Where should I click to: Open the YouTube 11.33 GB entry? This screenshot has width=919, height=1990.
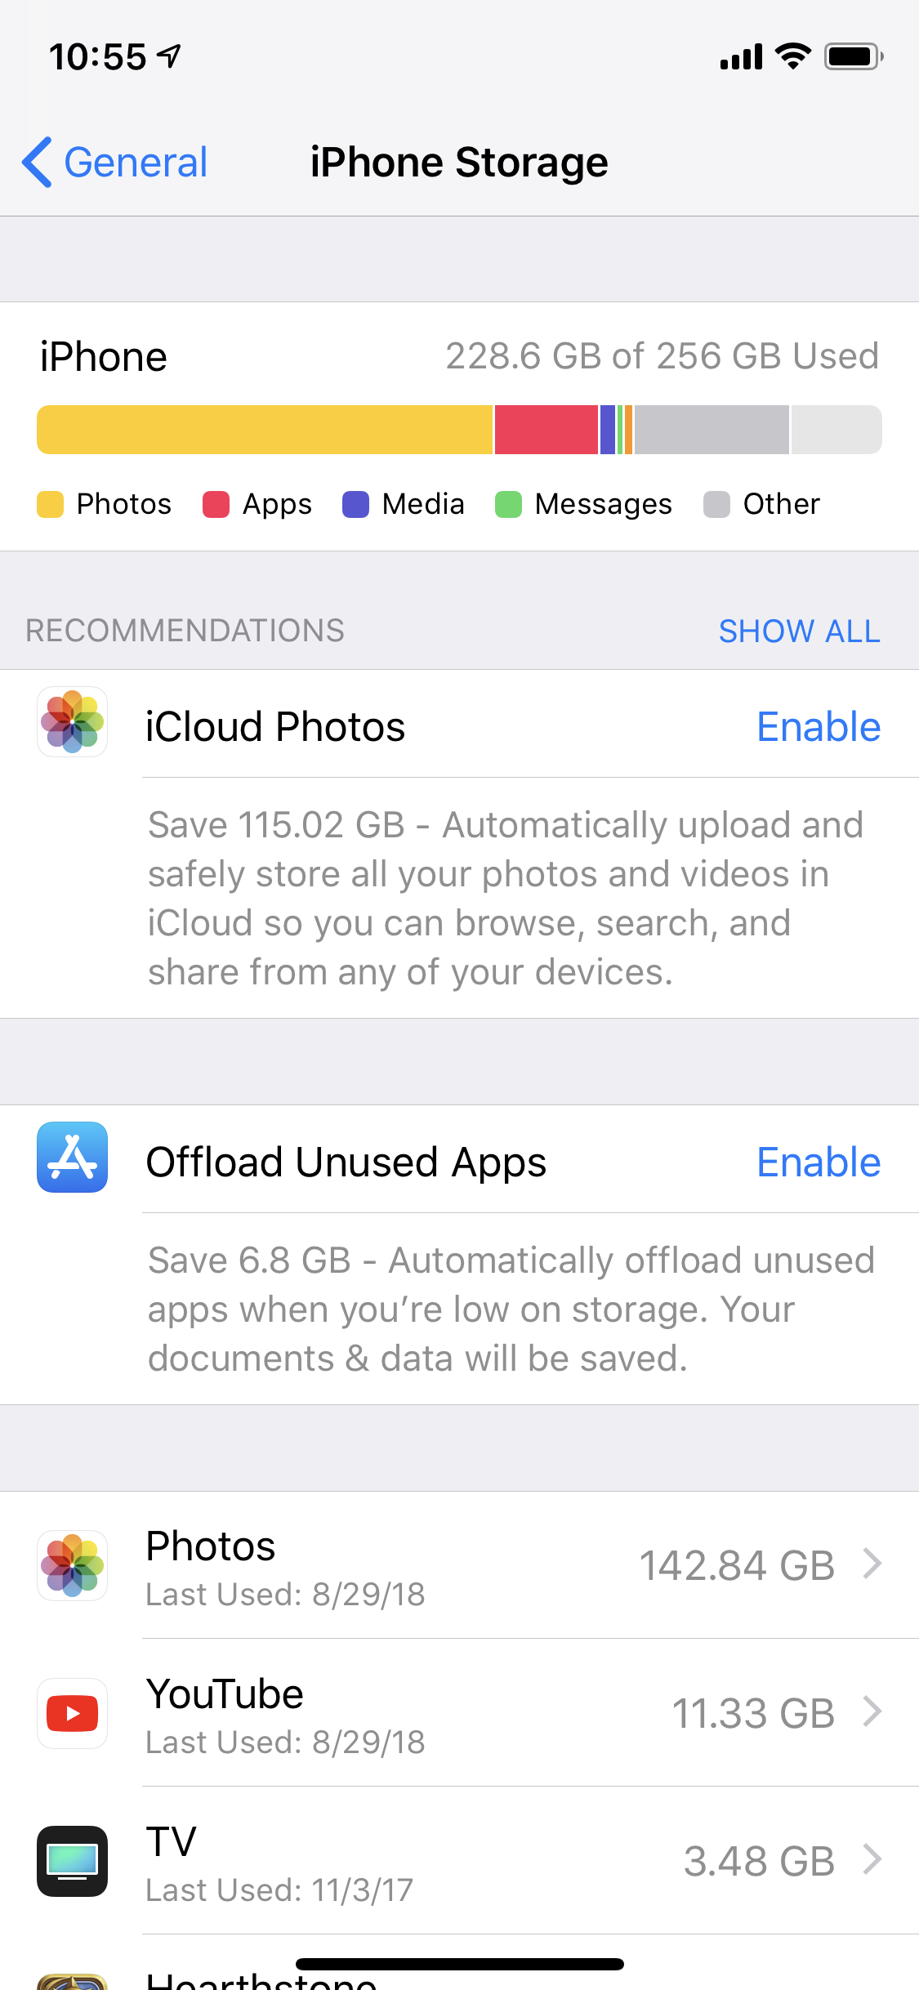pos(459,1713)
